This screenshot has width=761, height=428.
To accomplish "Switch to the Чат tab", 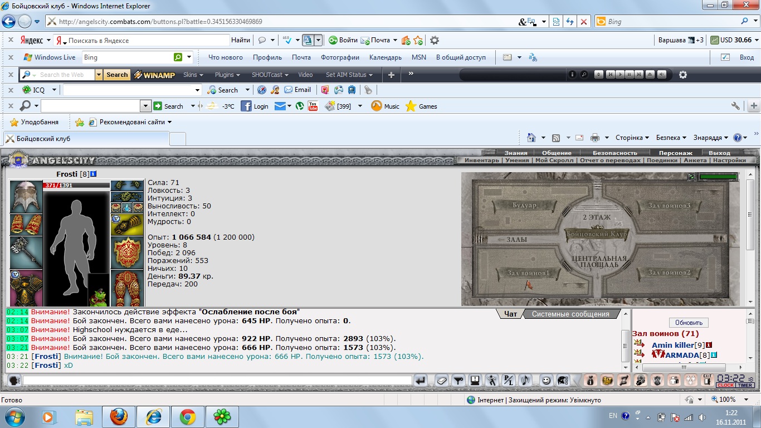I will (x=511, y=314).
